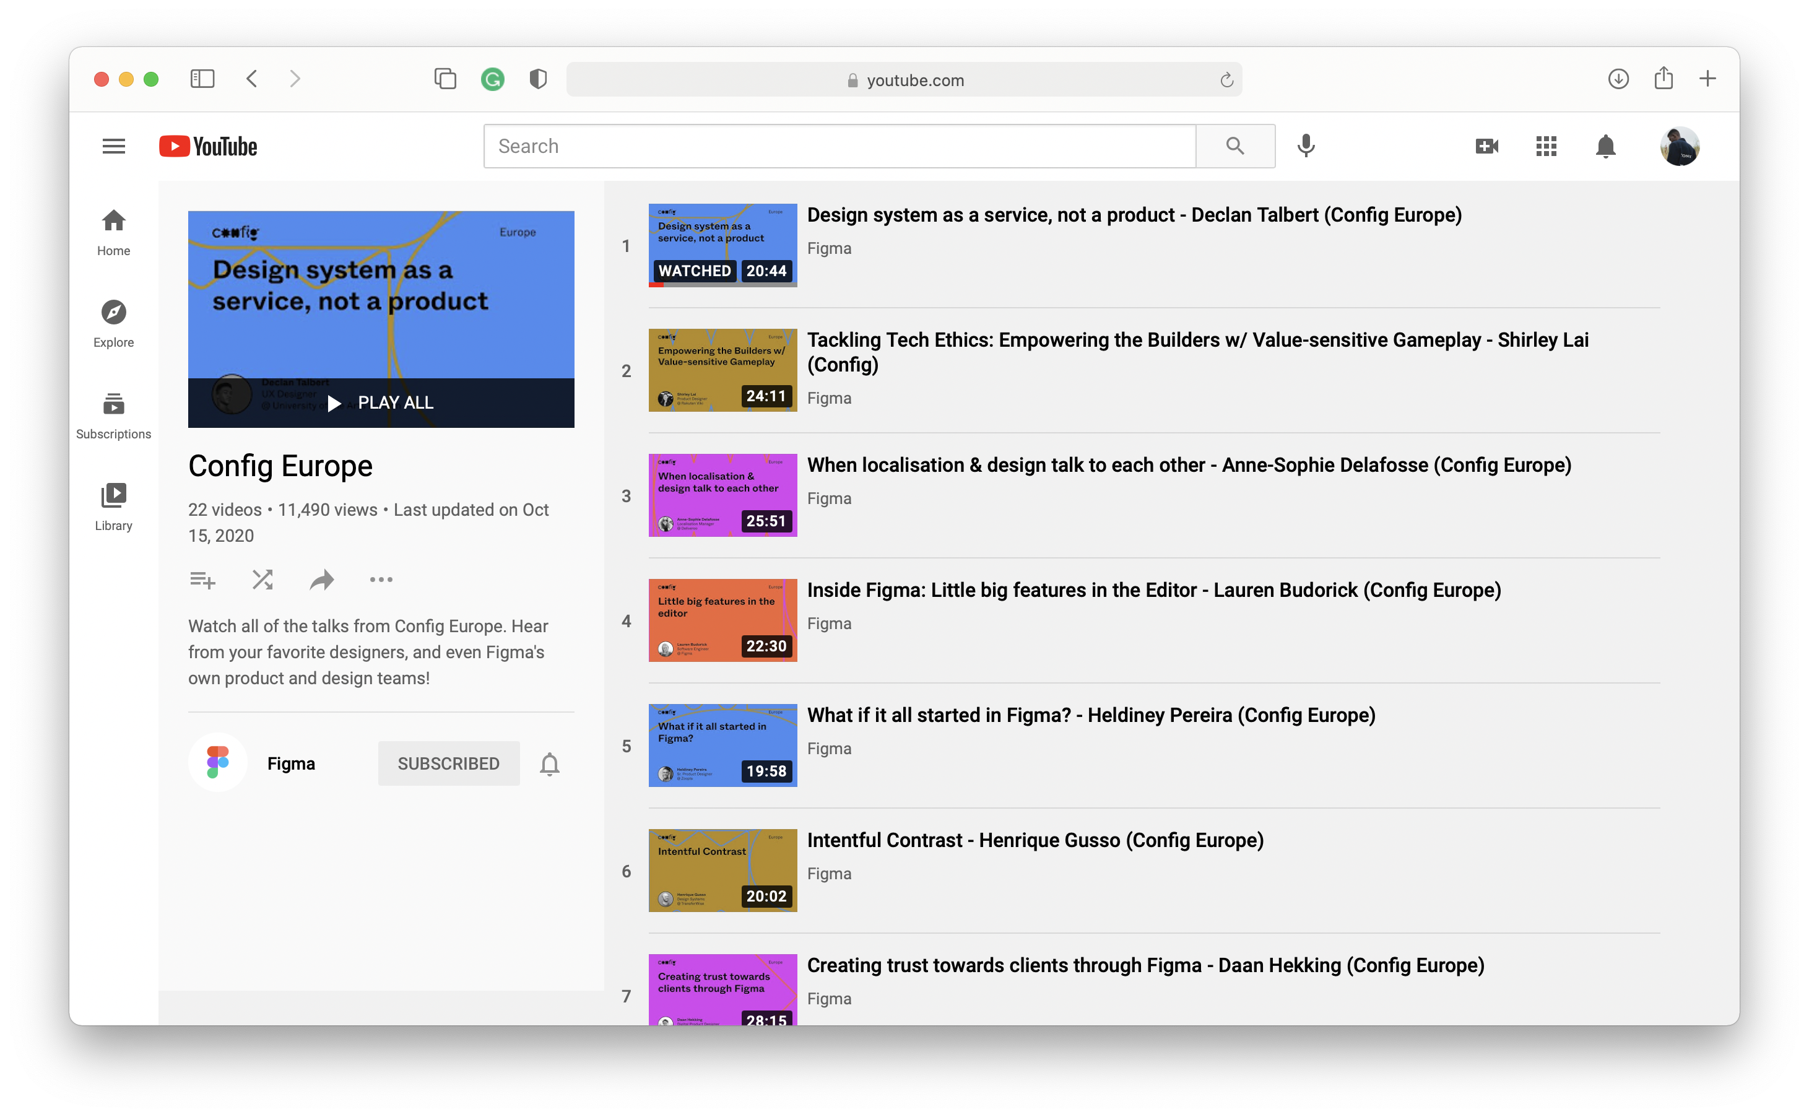The width and height of the screenshot is (1809, 1117).
Task: Reload the page from address bar
Action: click(x=1226, y=80)
